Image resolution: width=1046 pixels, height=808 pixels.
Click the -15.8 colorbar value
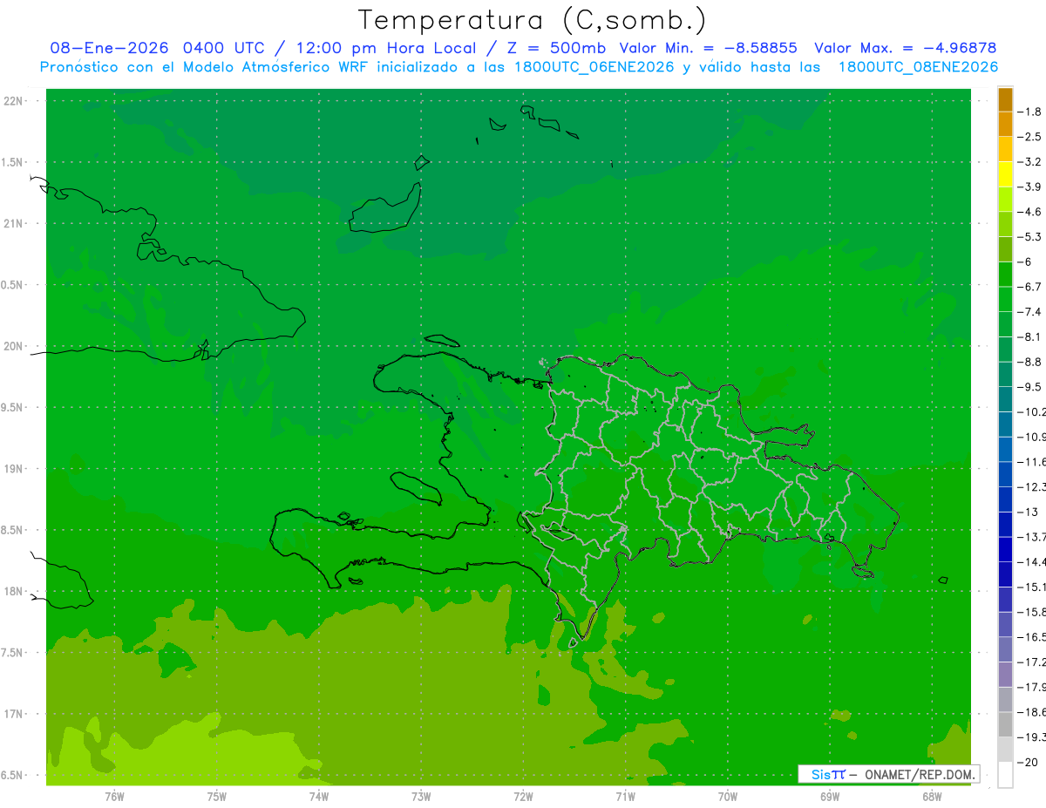pyautogui.click(x=1031, y=612)
